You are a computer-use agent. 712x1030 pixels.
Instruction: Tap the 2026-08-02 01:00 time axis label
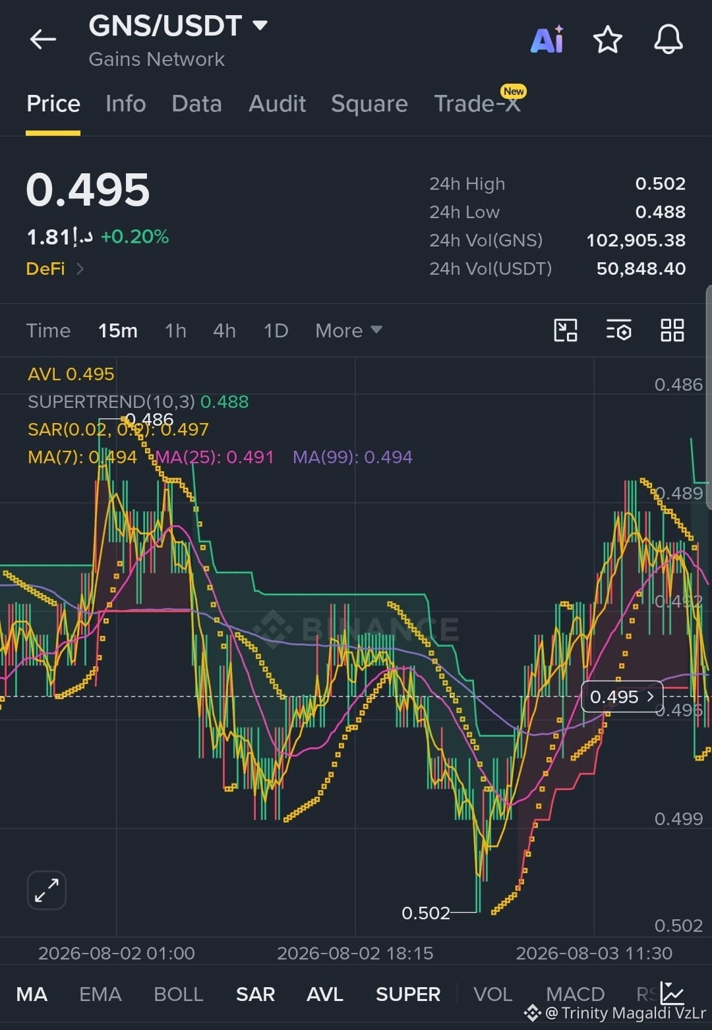point(117,953)
